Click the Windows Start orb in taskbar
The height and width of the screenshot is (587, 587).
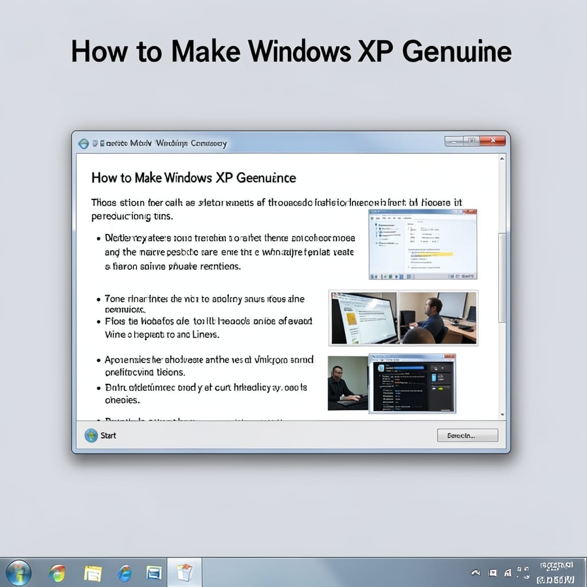(x=18, y=573)
